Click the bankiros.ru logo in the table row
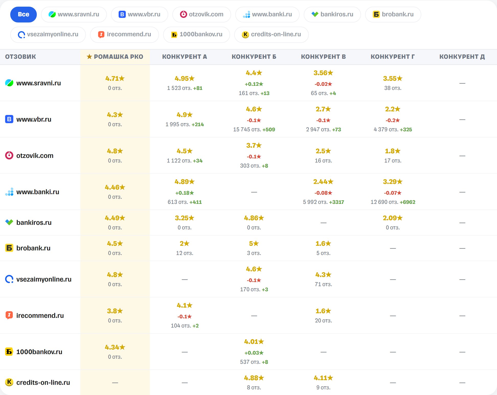Screen dimensions: 497x395 tap(9, 223)
